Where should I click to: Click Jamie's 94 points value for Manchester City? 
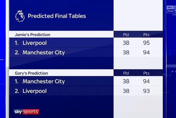click(x=146, y=52)
